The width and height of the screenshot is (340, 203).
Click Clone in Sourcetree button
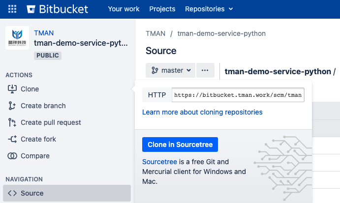coord(180,145)
